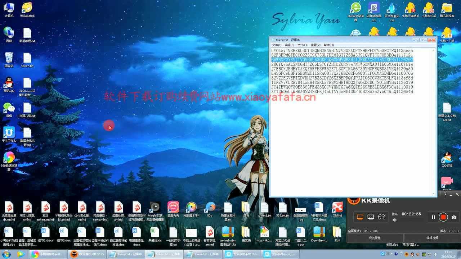Switch to 发多多助手V1.8.6 taskbar button

(x=241, y=254)
